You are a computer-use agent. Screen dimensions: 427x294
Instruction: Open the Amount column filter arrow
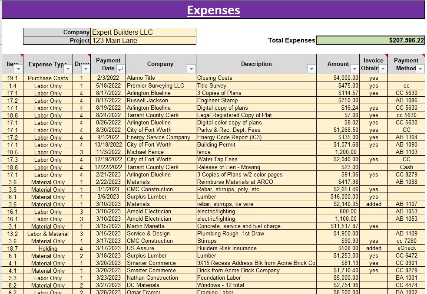tap(354, 69)
